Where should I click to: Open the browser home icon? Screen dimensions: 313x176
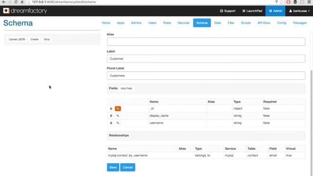pyautogui.click(x=22, y=2)
